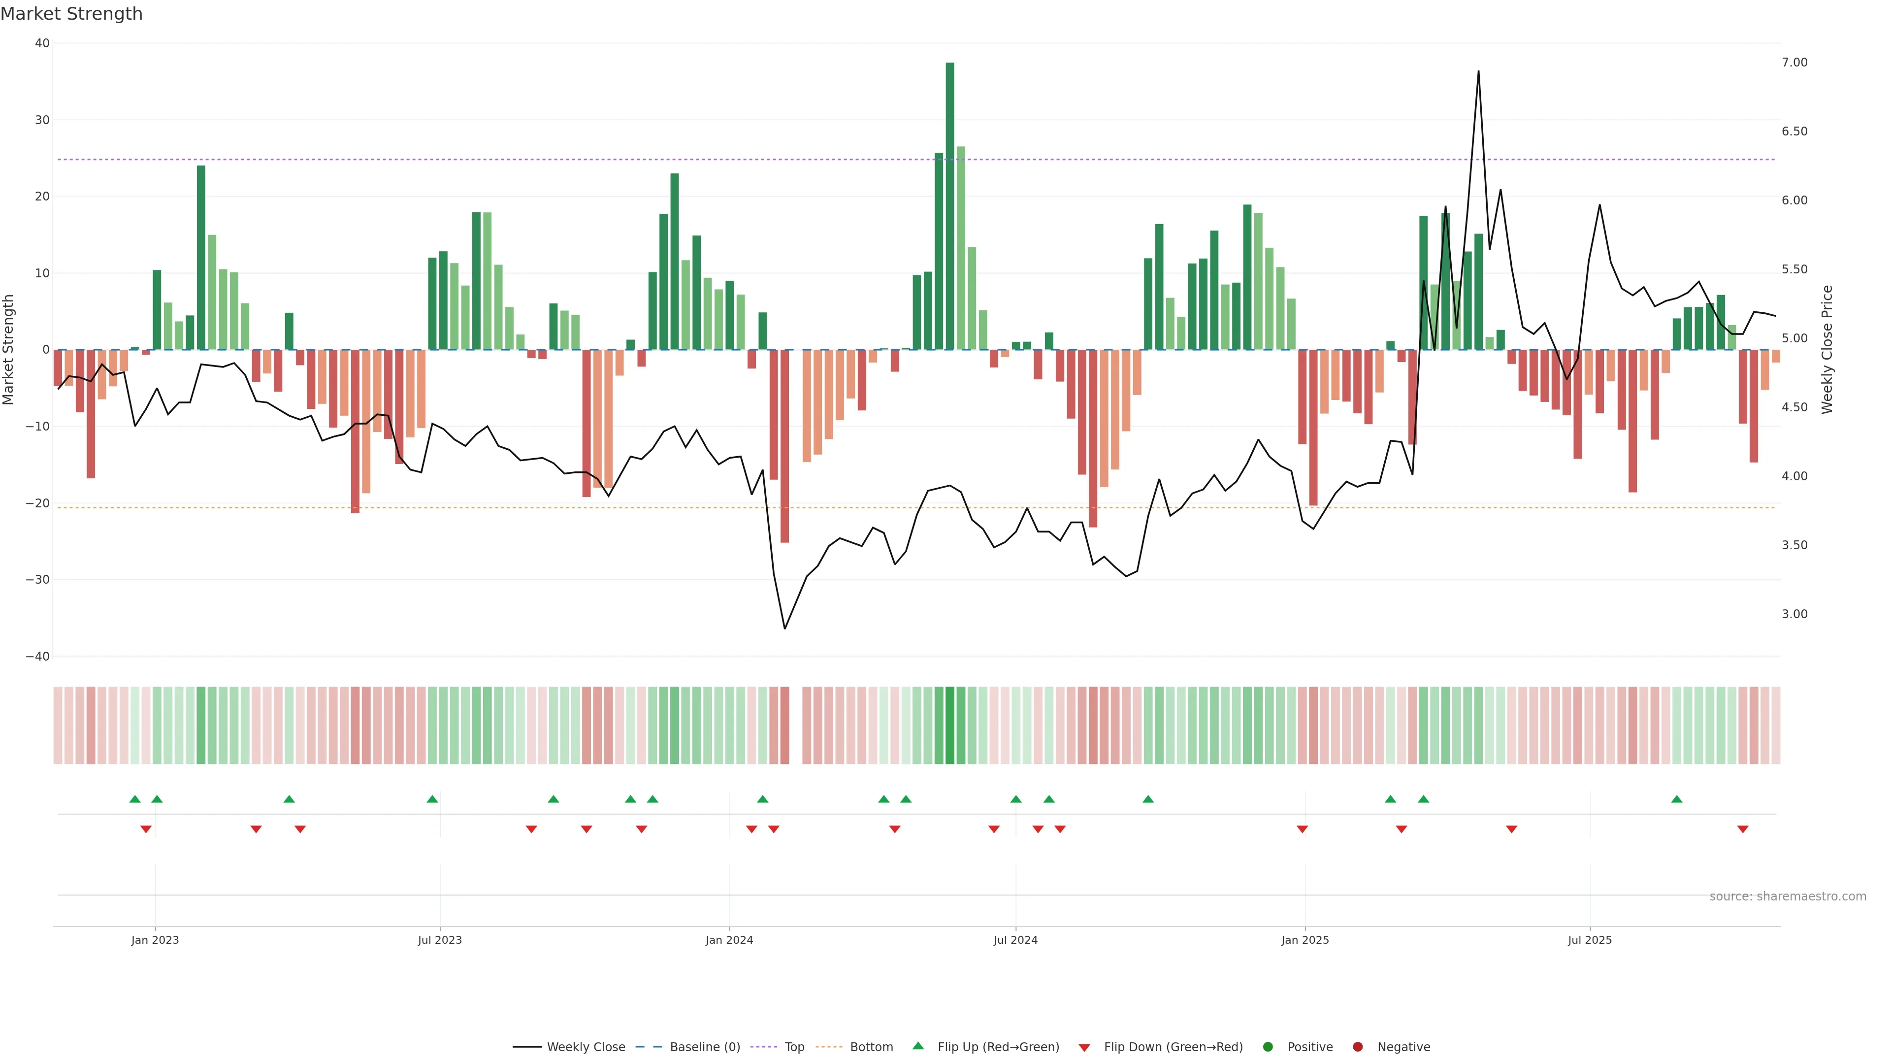Click the black Weekly Close line legend icon

(527, 1046)
